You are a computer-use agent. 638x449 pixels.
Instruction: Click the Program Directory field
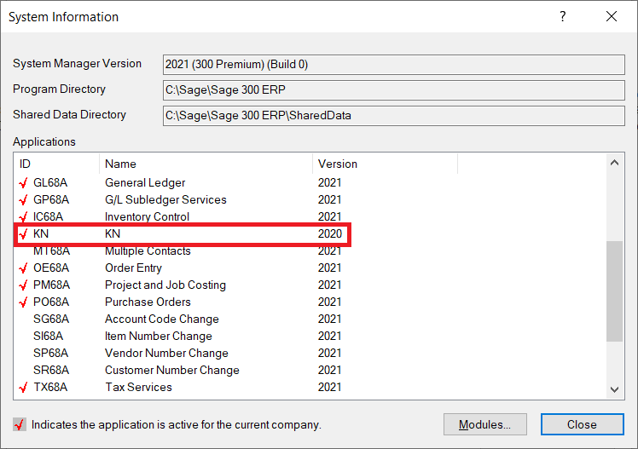tap(393, 90)
